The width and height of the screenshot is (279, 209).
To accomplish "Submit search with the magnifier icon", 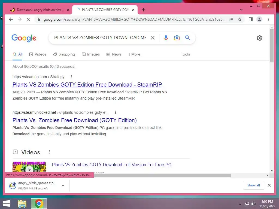I will tap(187, 38).
